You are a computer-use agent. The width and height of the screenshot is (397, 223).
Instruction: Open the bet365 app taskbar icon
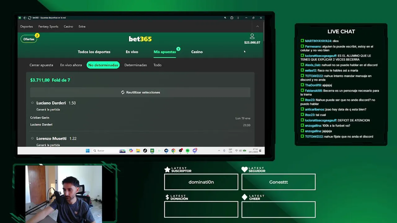click(x=152, y=151)
